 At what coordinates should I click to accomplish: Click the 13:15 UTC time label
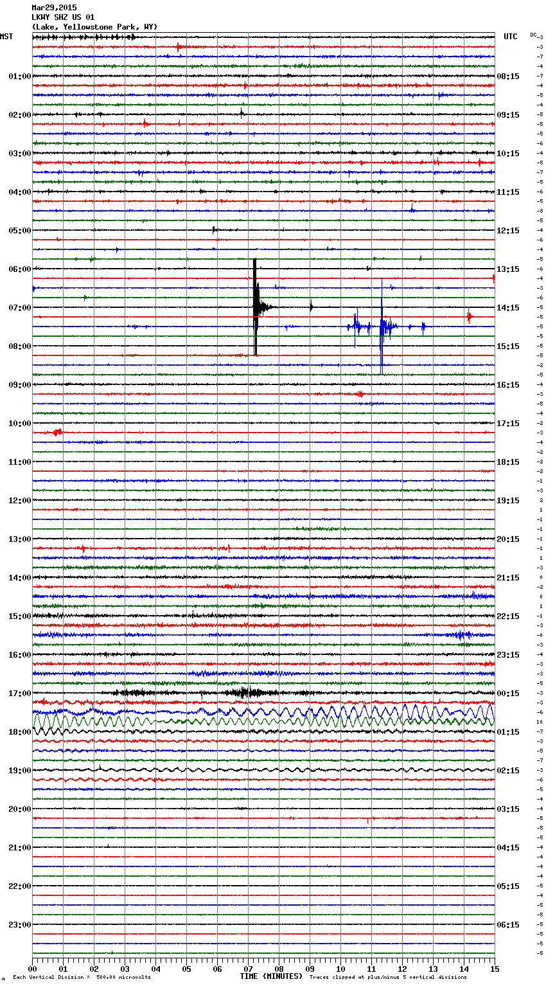pos(508,269)
